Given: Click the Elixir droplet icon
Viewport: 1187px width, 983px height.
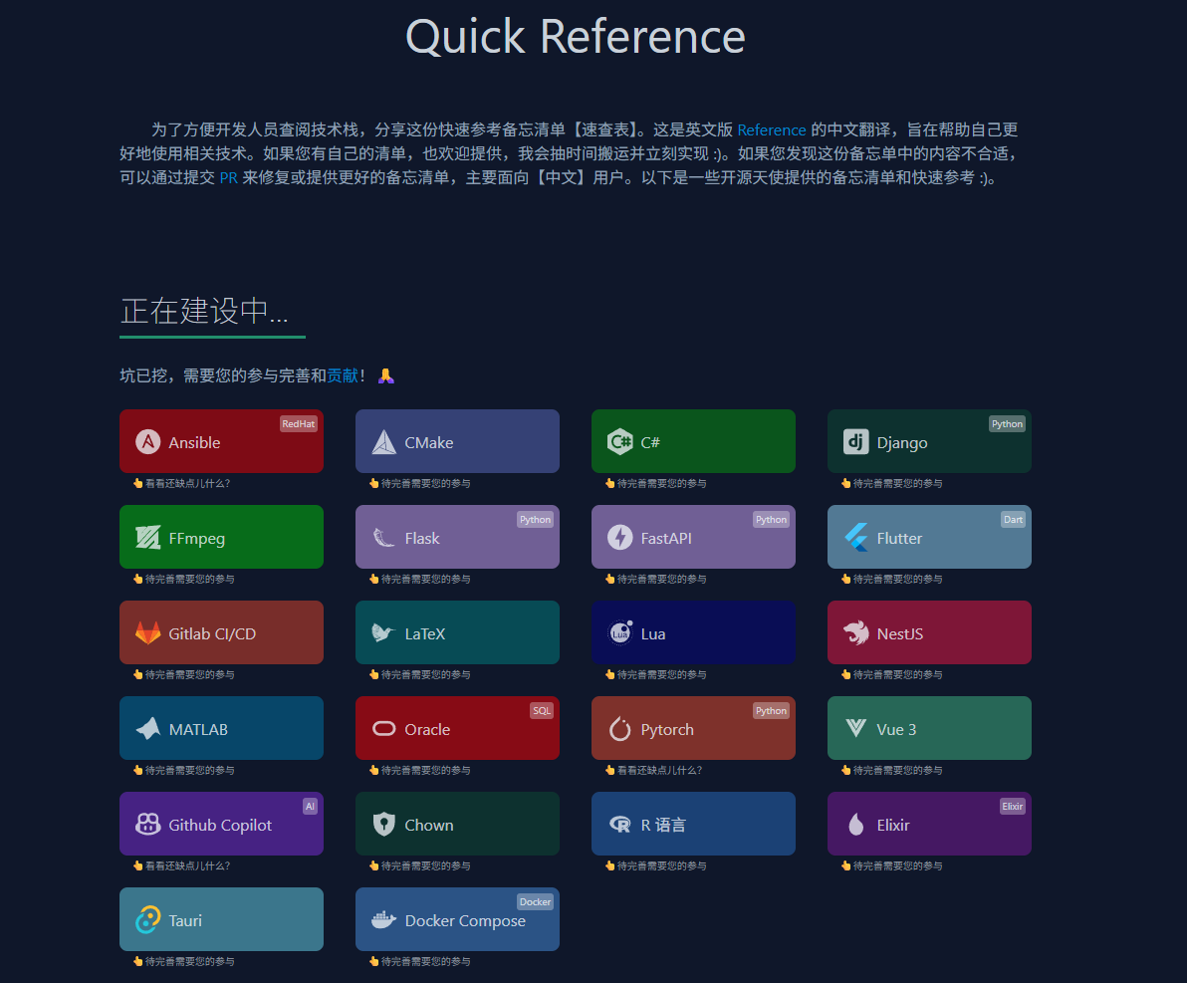Looking at the screenshot, I should pyautogui.click(x=856, y=824).
